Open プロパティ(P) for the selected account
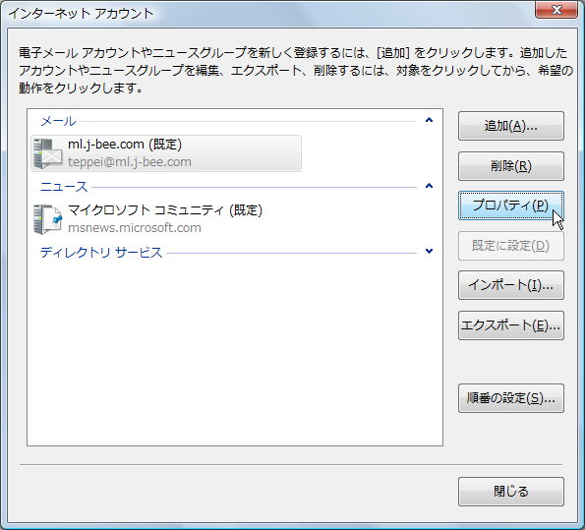 click(x=510, y=206)
